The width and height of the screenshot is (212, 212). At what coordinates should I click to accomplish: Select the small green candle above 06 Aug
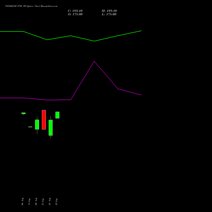point(23,113)
